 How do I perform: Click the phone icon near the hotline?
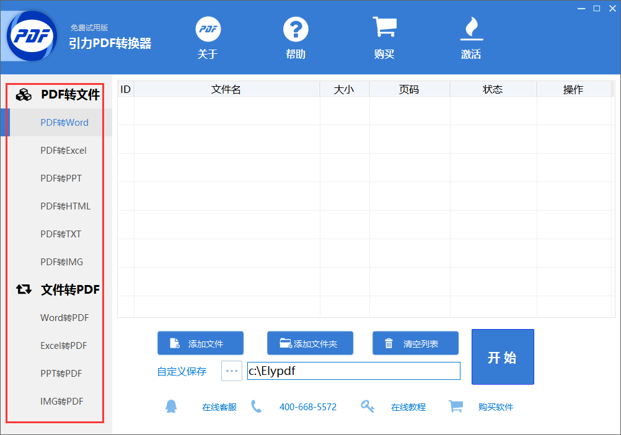click(257, 406)
